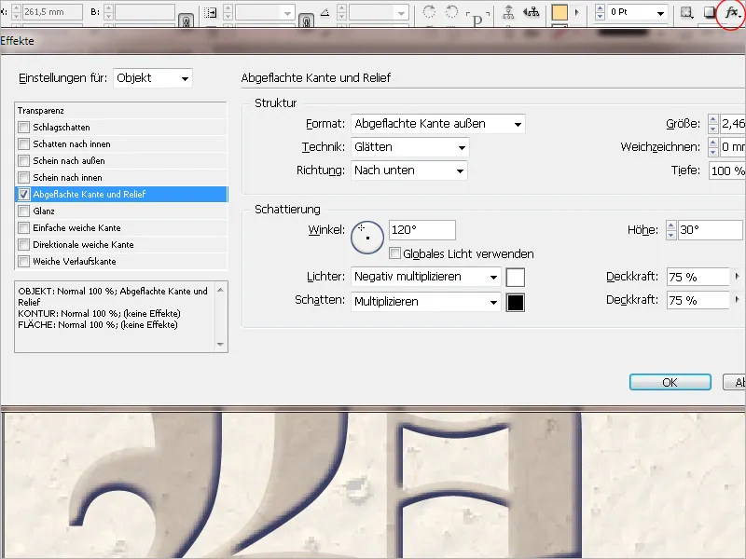The image size is (746, 559).
Task: Select the Direktionale weiche Kante label
Action: (83, 245)
